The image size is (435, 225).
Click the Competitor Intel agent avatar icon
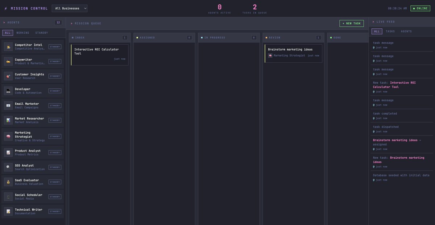[8, 47]
